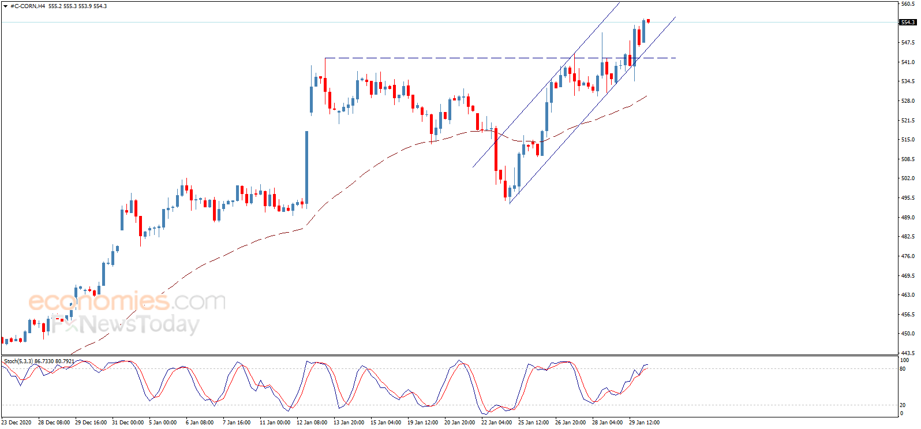
Task: Click the red dashed moving average line
Action: pyautogui.click(x=358, y=176)
